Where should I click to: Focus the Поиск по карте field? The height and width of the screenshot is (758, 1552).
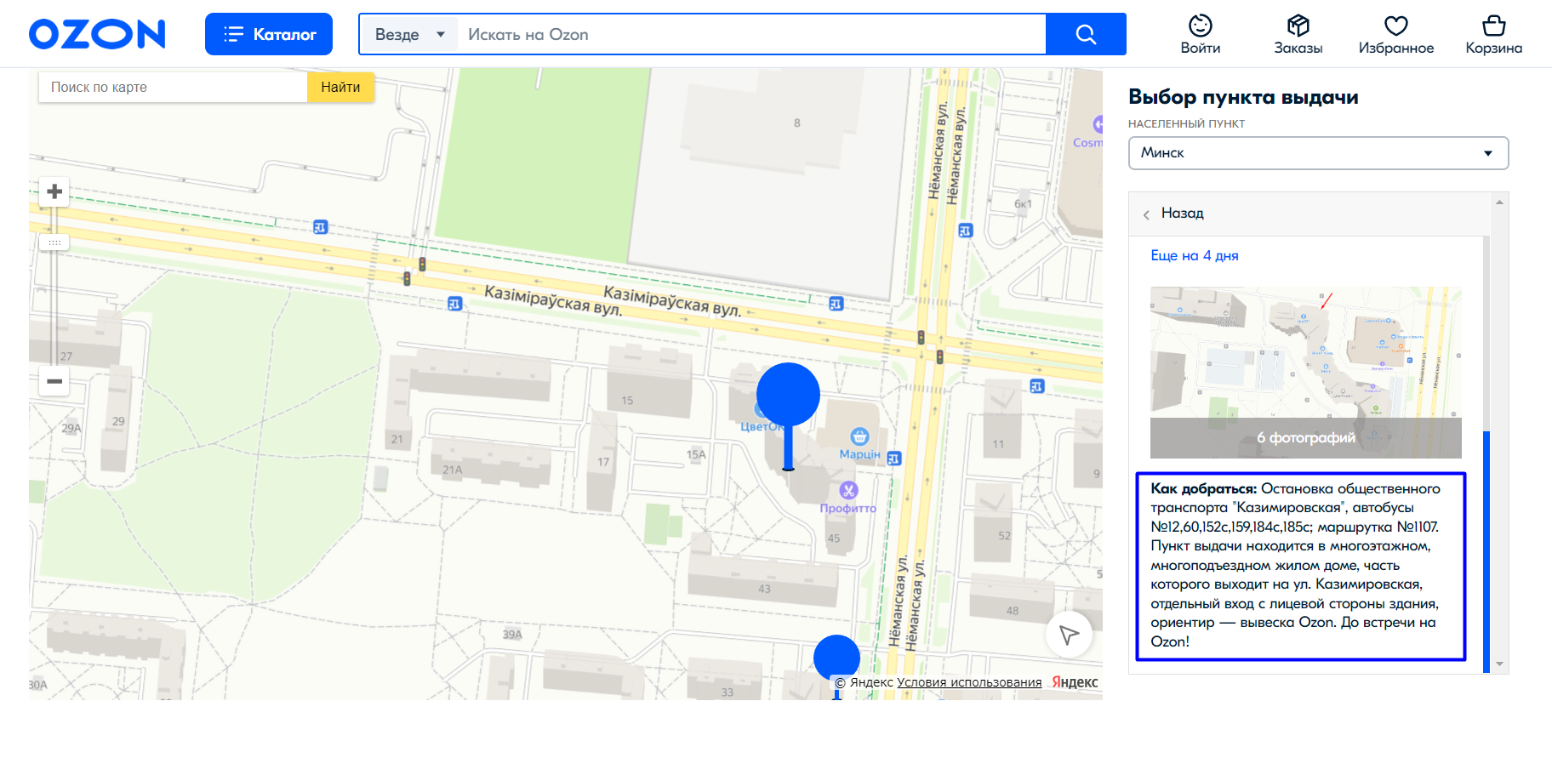173,87
